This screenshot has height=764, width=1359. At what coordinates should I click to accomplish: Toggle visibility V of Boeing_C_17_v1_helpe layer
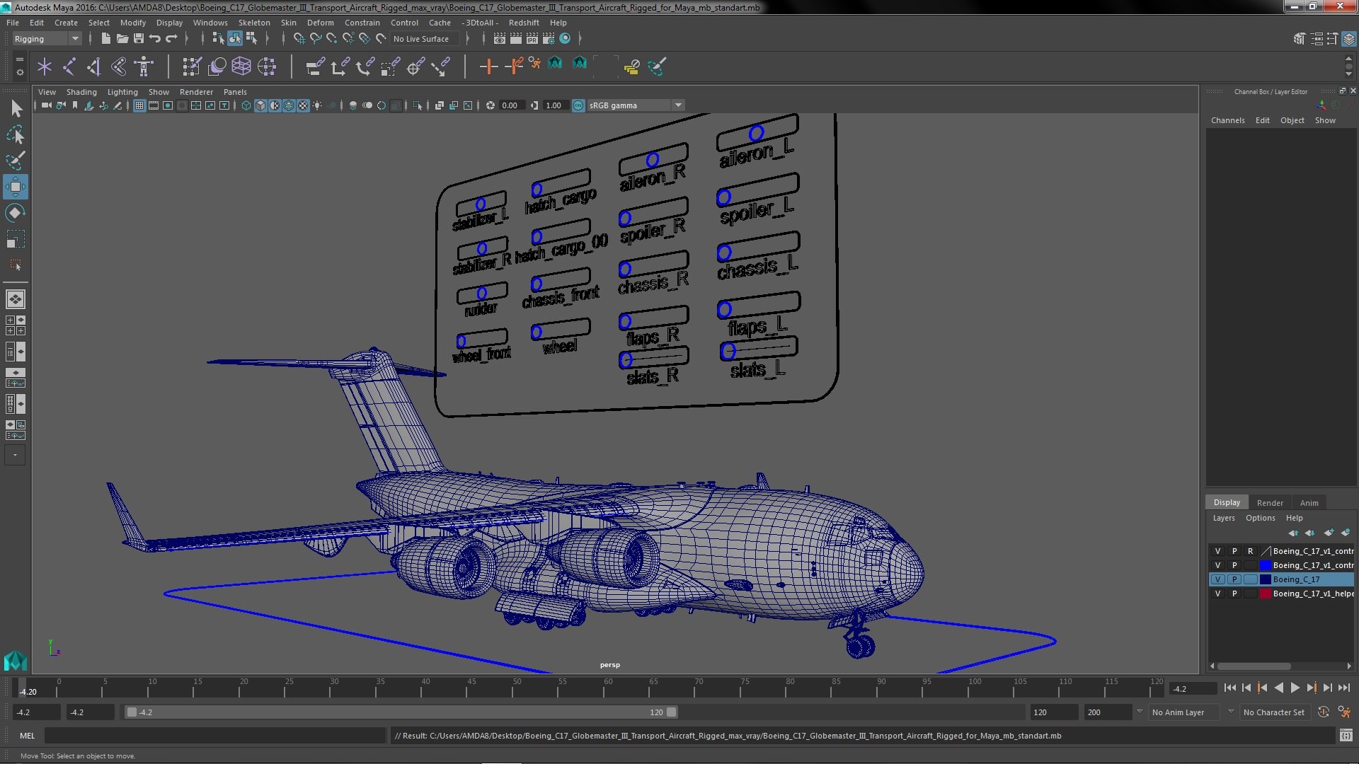tap(1217, 594)
